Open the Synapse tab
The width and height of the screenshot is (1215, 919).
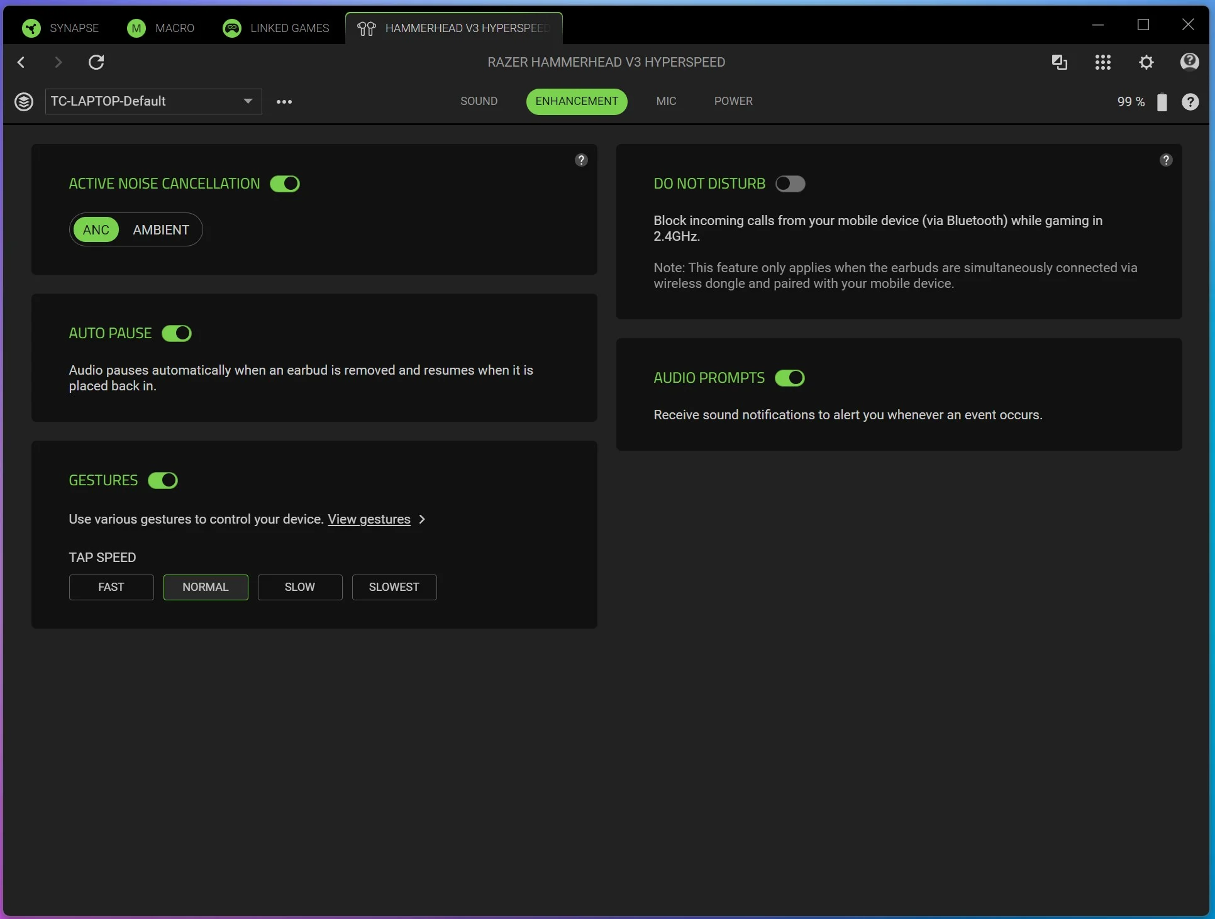point(61,28)
